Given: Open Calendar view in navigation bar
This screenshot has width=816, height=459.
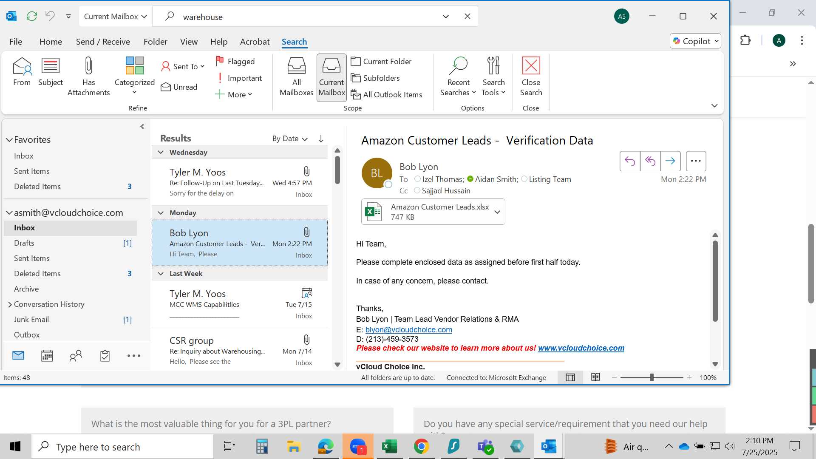Looking at the screenshot, I should 47,356.
